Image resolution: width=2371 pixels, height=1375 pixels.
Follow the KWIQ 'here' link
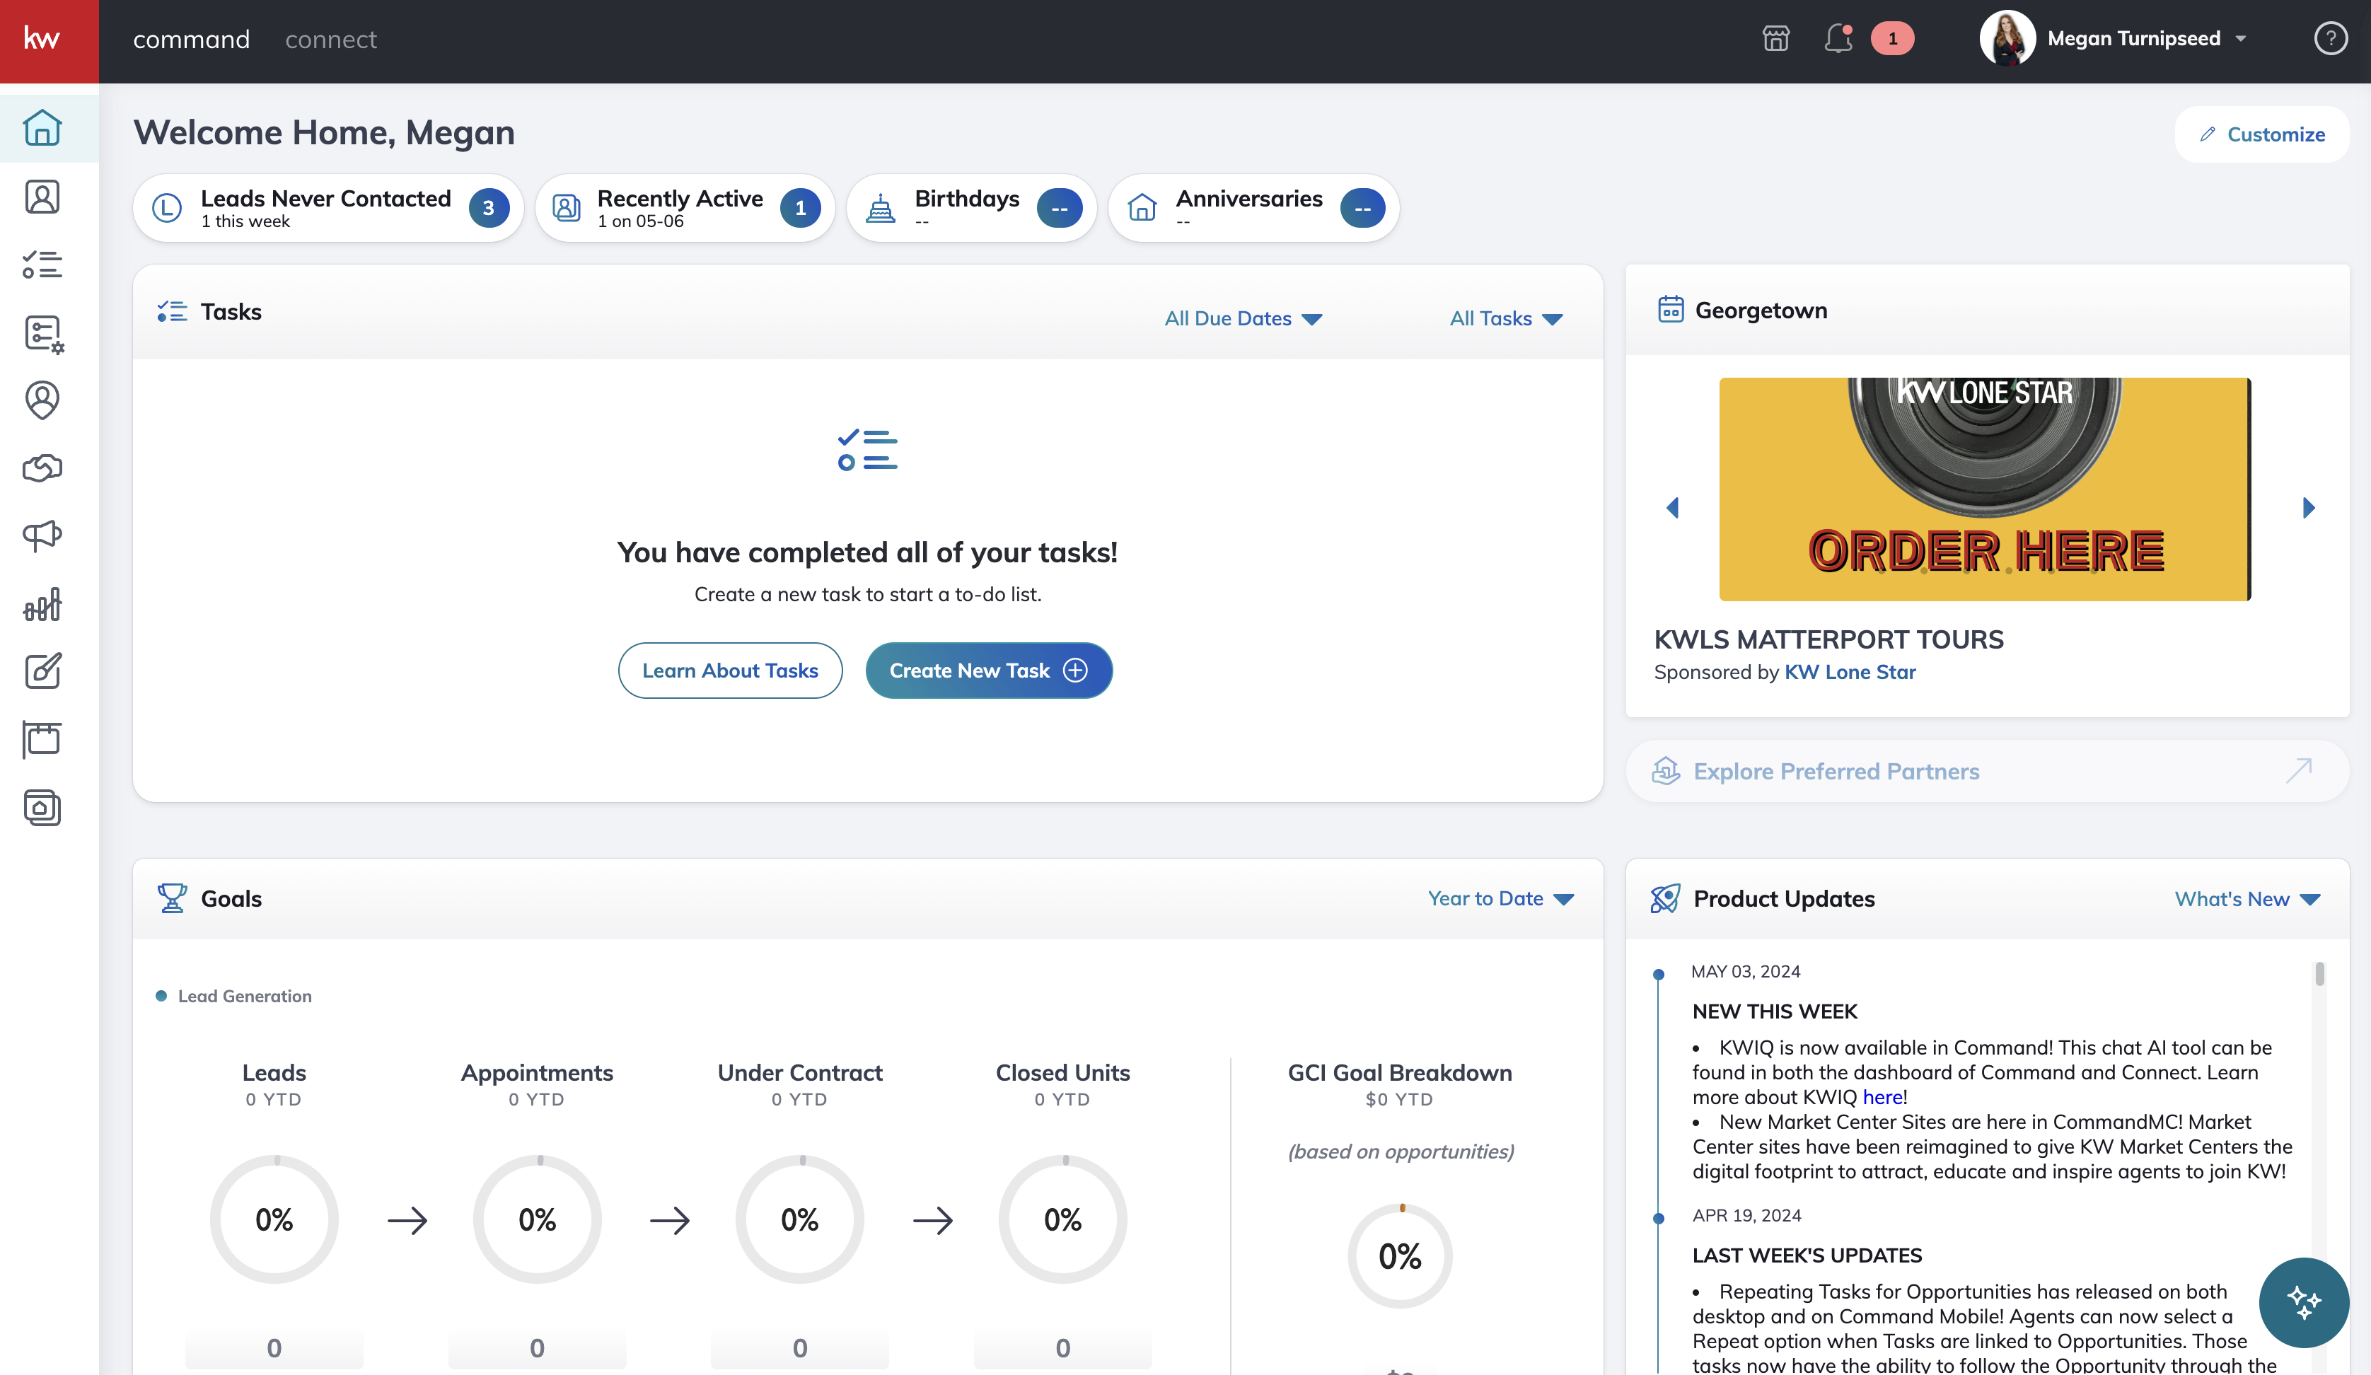[x=1883, y=1097]
